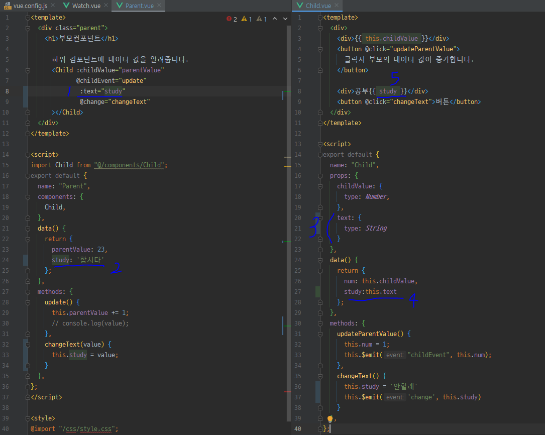Click the lightbulb quick-fix icon in Child.vue
This screenshot has height=435, width=545.
point(330,418)
